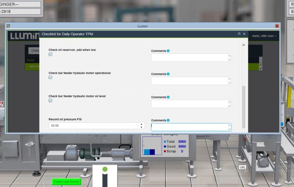This screenshot has width=294, height=187.
Task: Click the Total units count 8958
Action: [x=182, y=142]
